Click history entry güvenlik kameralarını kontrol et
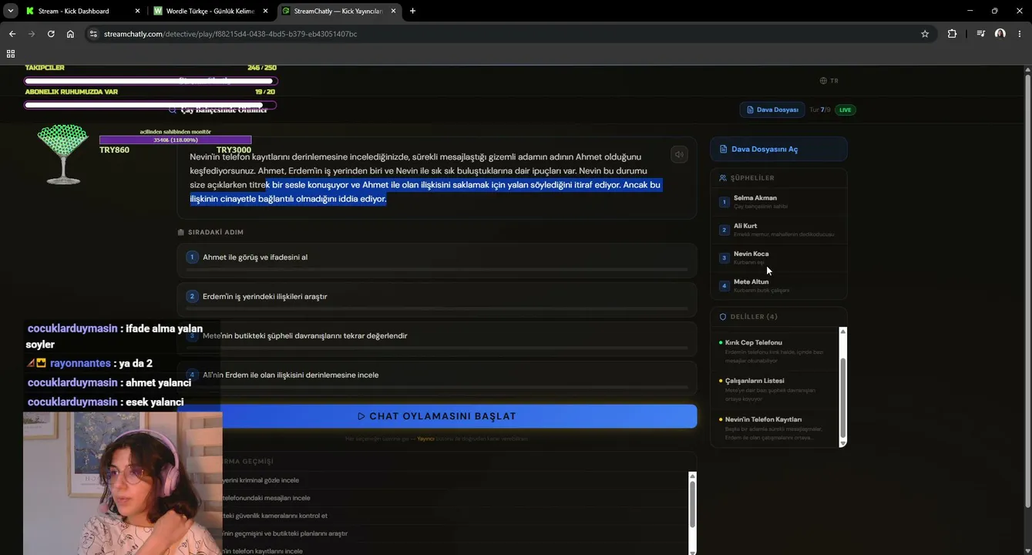The height and width of the screenshot is (555, 1032). point(274,516)
